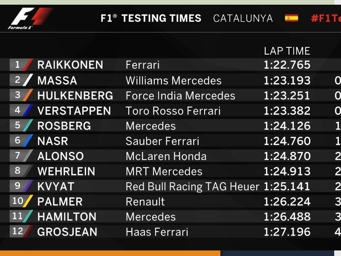Click the Red Bull Racing TAG Heuer team
The height and width of the screenshot is (256, 341).
tap(192, 186)
